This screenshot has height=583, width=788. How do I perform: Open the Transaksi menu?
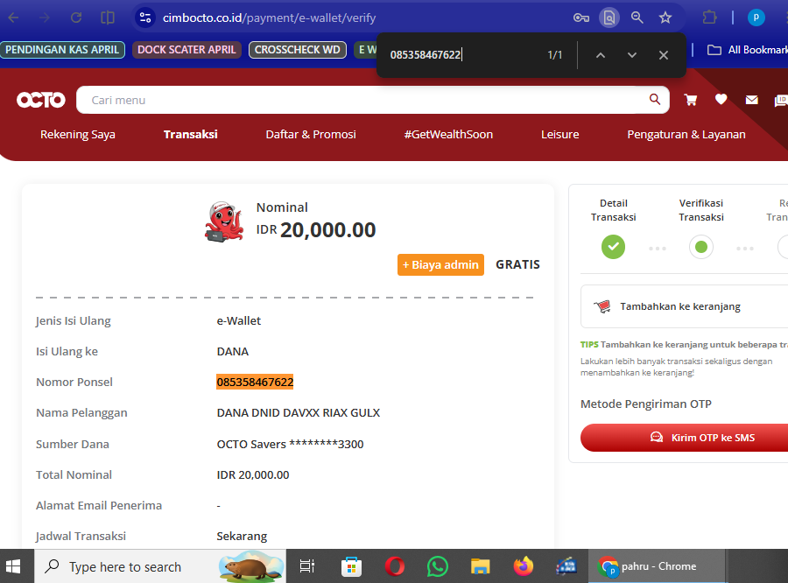191,135
